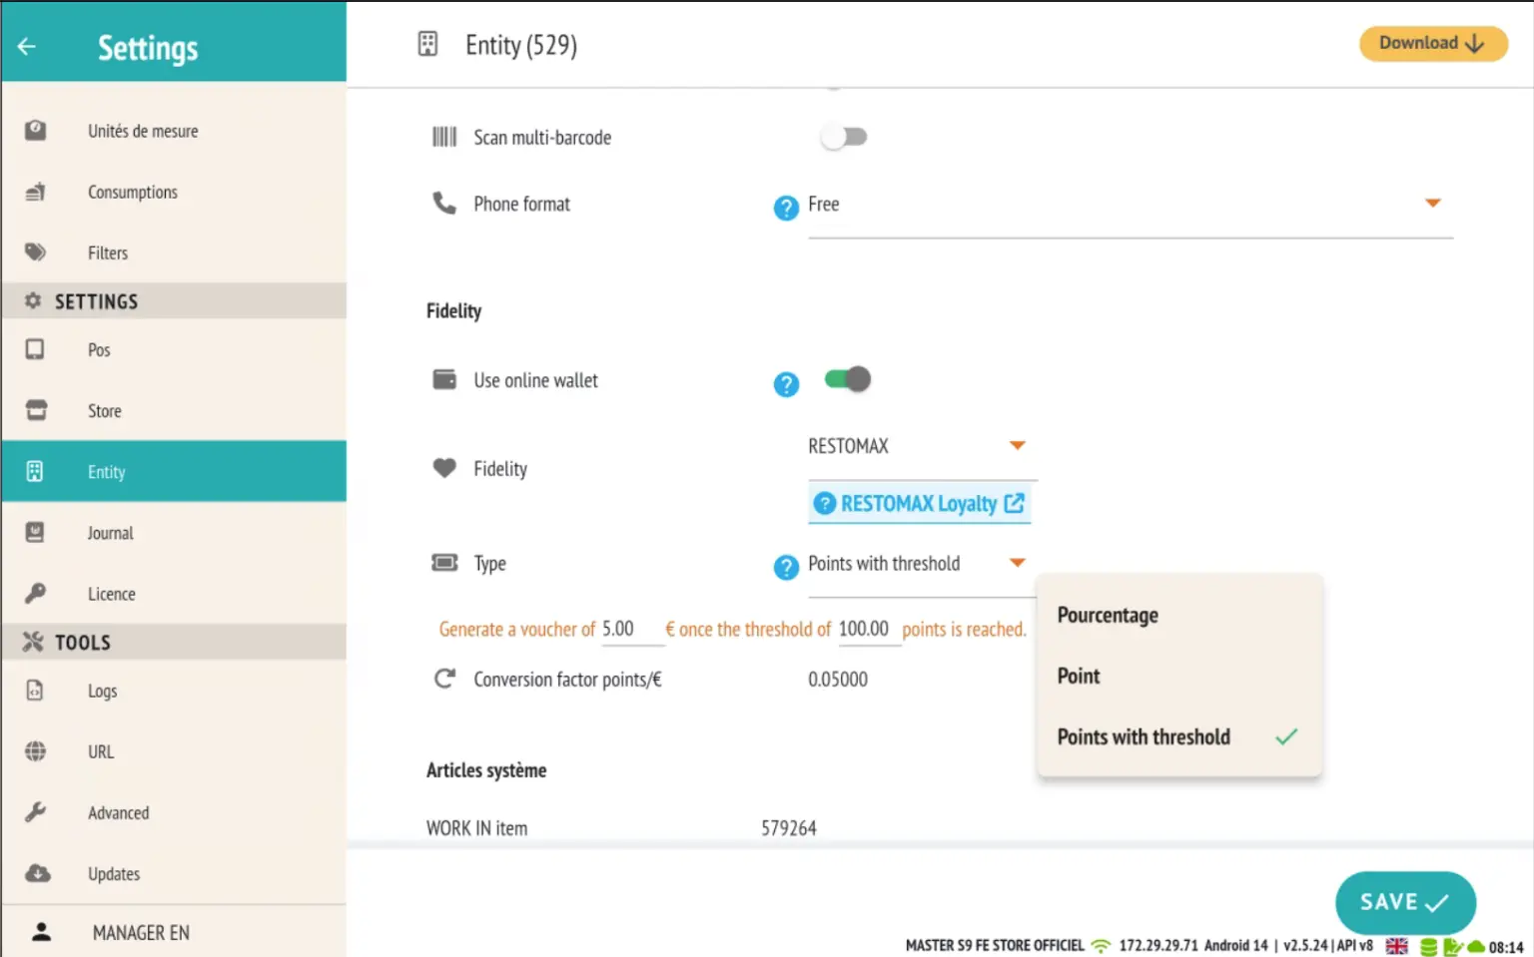This screenshot has height=957, width=1534.
Task: Turn off the Use online wallet switch
Action: tap(848, 379)
